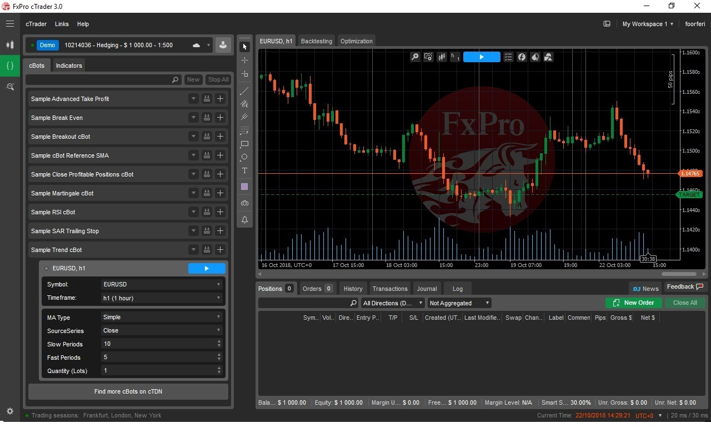
Task: Open My Workspace 1 dropdown
Action: coord(648,24)
